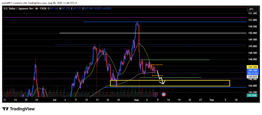Click the blue 147.169 current price label
Viewport: 262px width, 115px height.
point(252,70)
